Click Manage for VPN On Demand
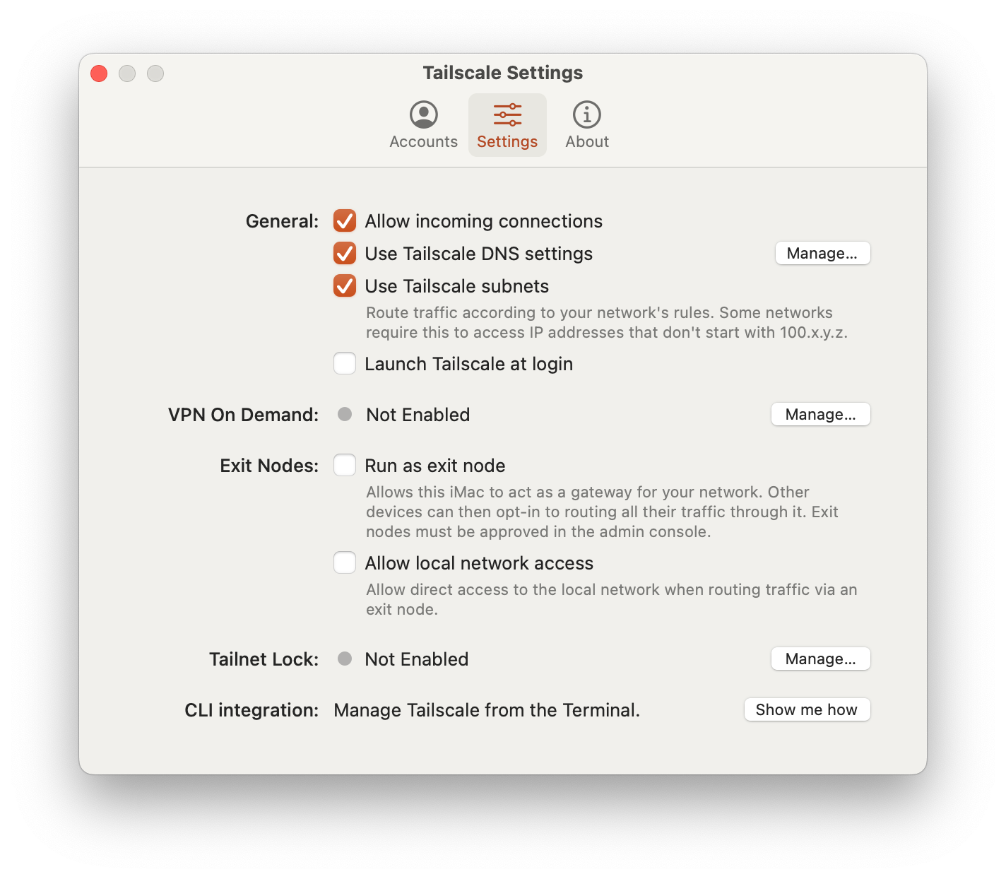Screen dimensions: 1006x879 pos(820,414)
